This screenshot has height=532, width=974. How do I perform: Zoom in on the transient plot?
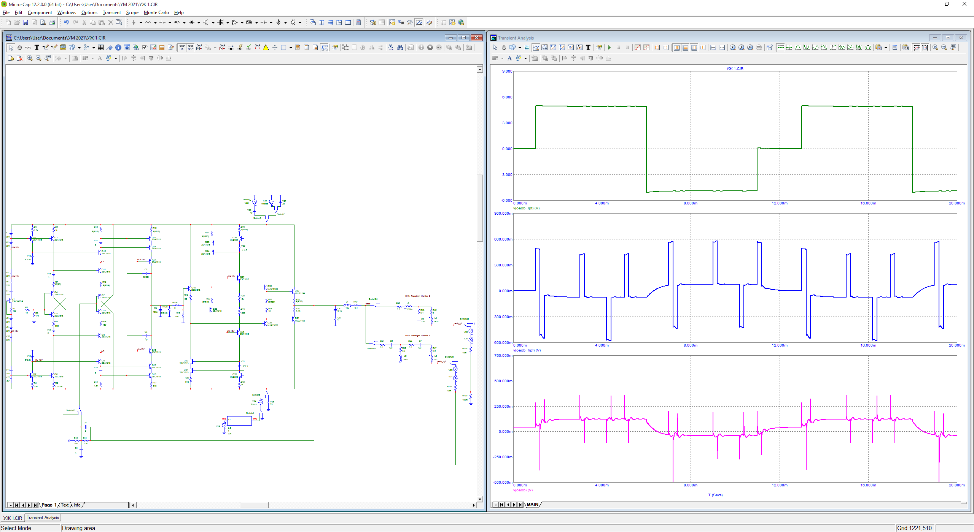[x=935, y=47]
